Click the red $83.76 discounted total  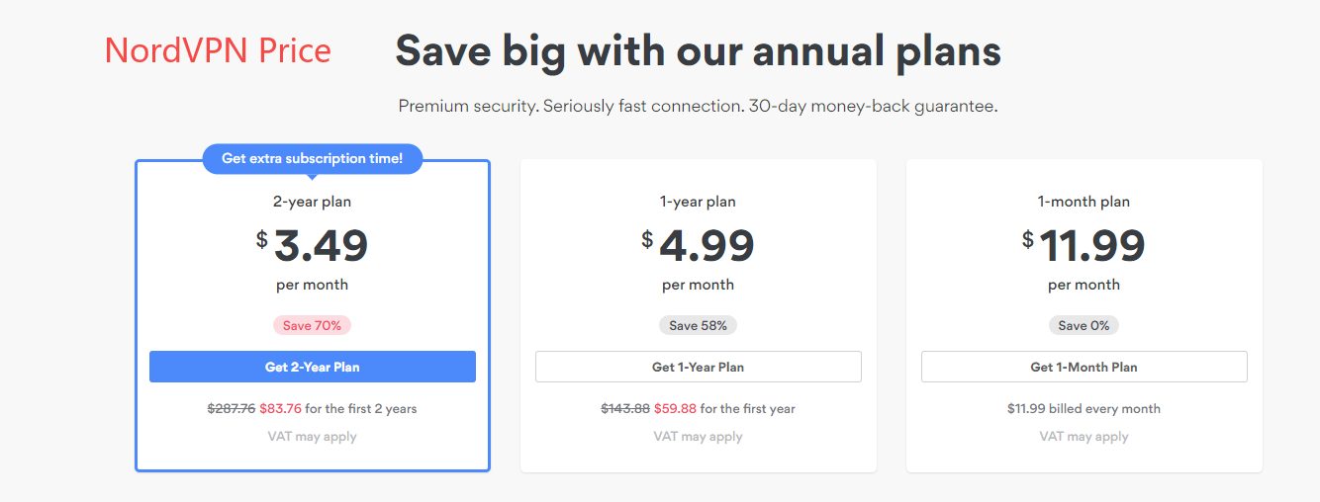click(280, 408)
